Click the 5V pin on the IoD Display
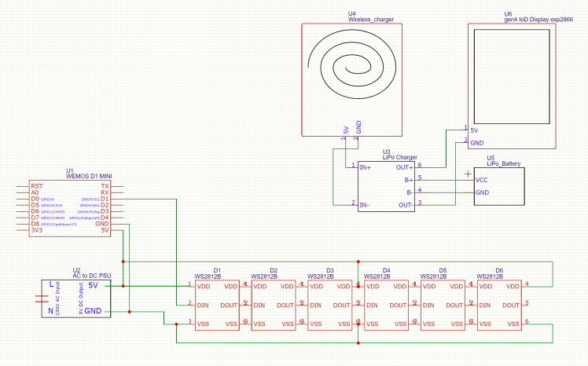 click(x=474, y=130)
